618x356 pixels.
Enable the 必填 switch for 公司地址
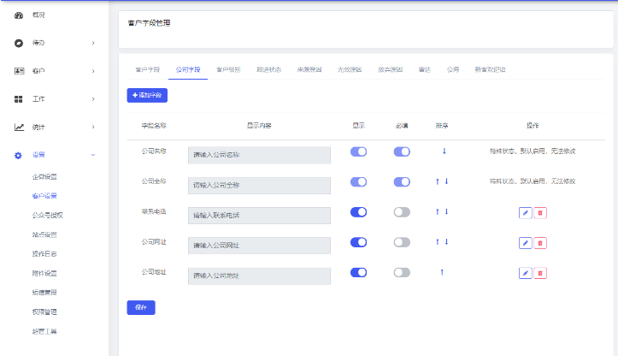[402, 272]
